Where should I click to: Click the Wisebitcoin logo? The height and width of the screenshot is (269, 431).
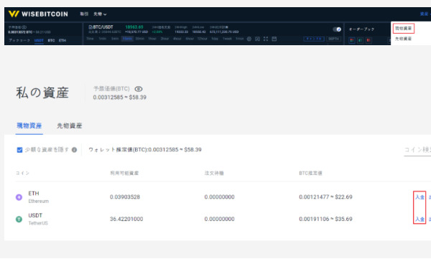click(x=38, y=14)
